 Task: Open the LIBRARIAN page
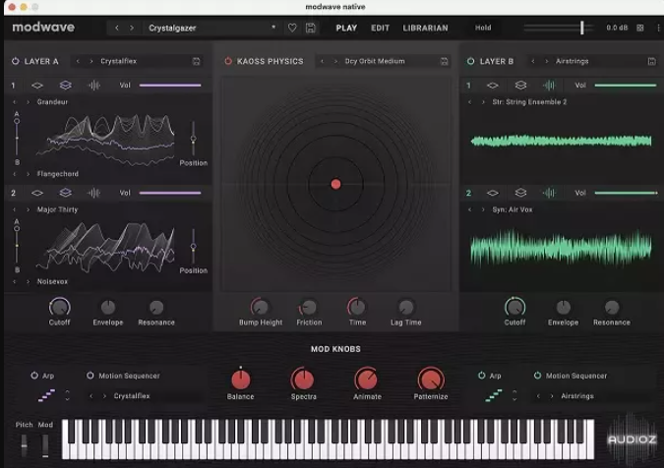[x=425, y=28]
